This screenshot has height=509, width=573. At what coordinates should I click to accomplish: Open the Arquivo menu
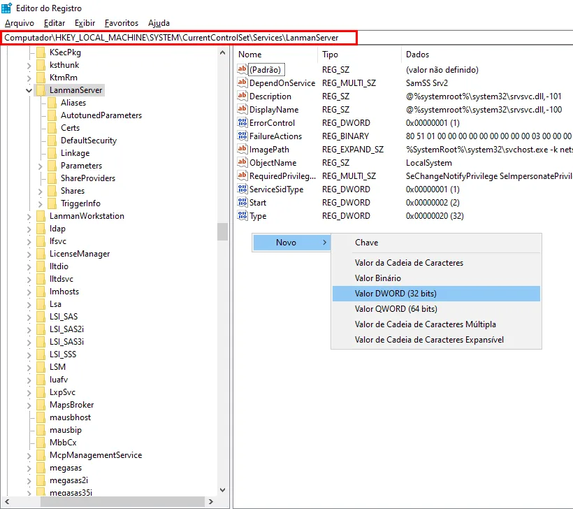click(20, 23)
